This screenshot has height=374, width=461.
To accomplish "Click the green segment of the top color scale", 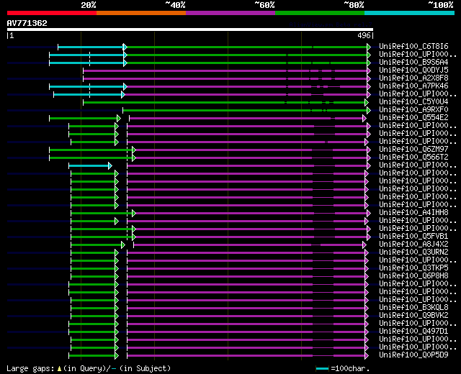I will click(x=320, y=13).
